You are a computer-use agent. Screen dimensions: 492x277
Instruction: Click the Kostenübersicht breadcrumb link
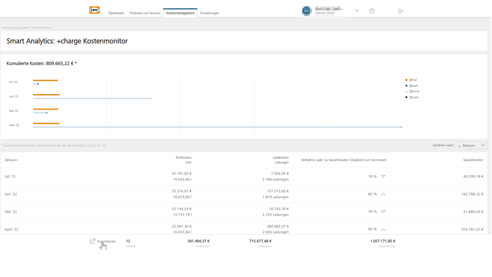pyautogui.click(x=42, y=28)
